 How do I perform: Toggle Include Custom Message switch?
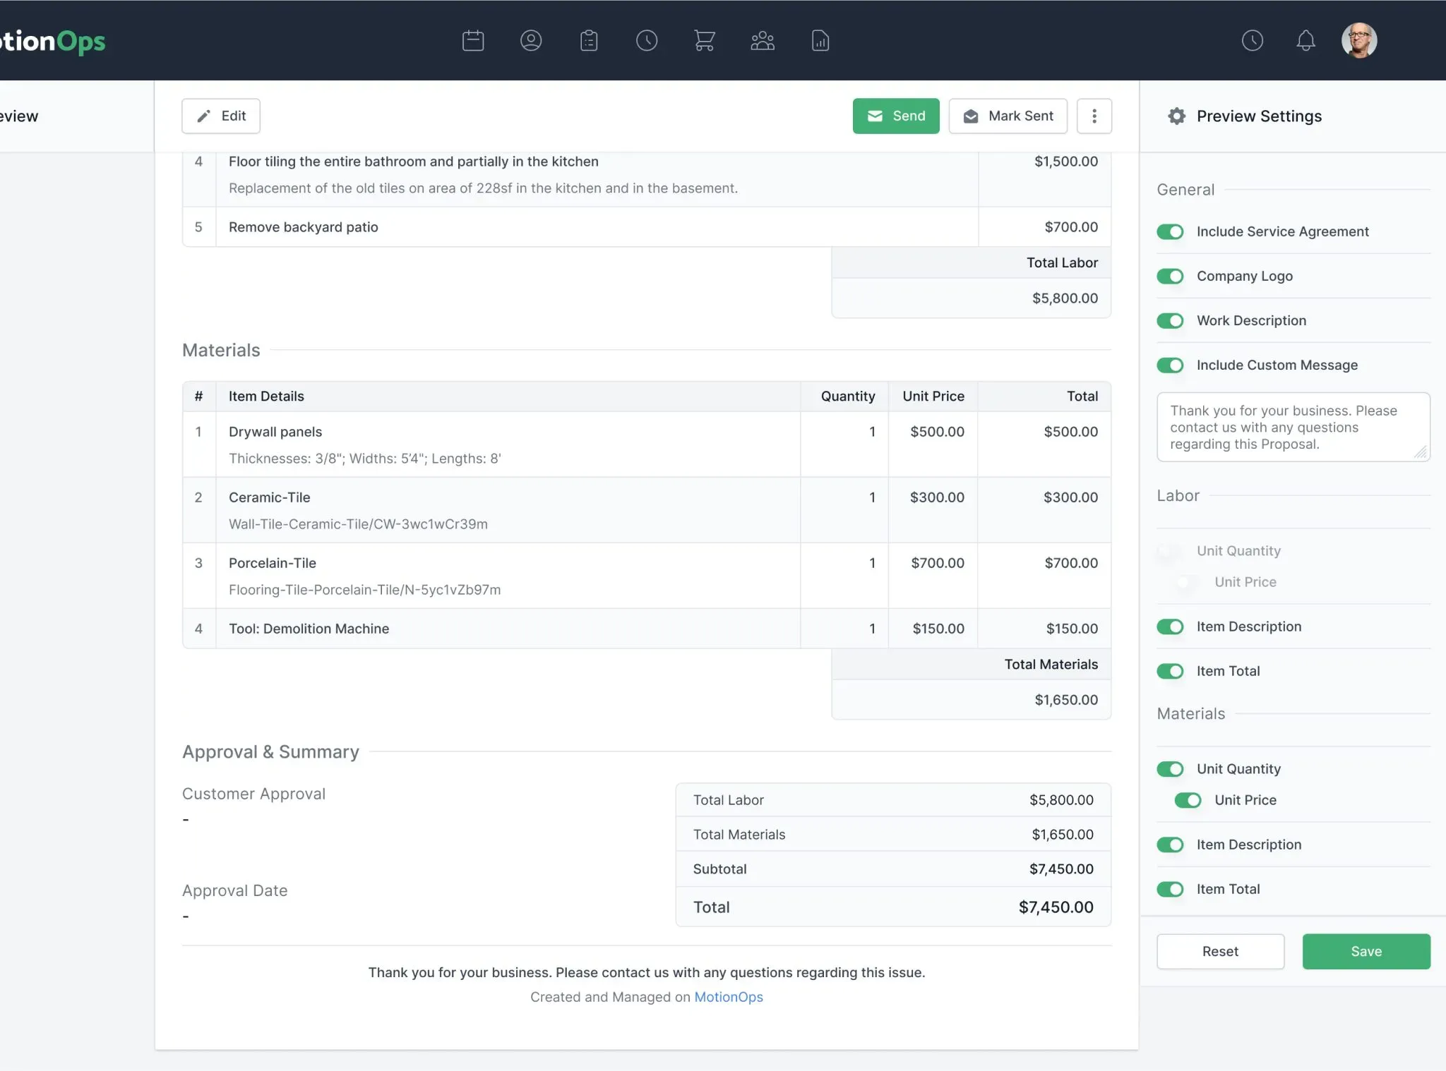[1170, 365]
